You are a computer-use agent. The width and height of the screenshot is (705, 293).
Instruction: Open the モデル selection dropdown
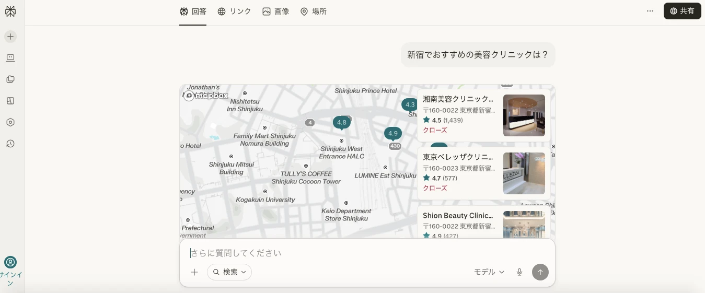tap(489, 272)
